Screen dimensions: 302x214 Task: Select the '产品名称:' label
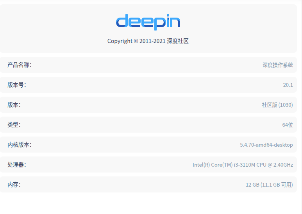click(20, 65)
